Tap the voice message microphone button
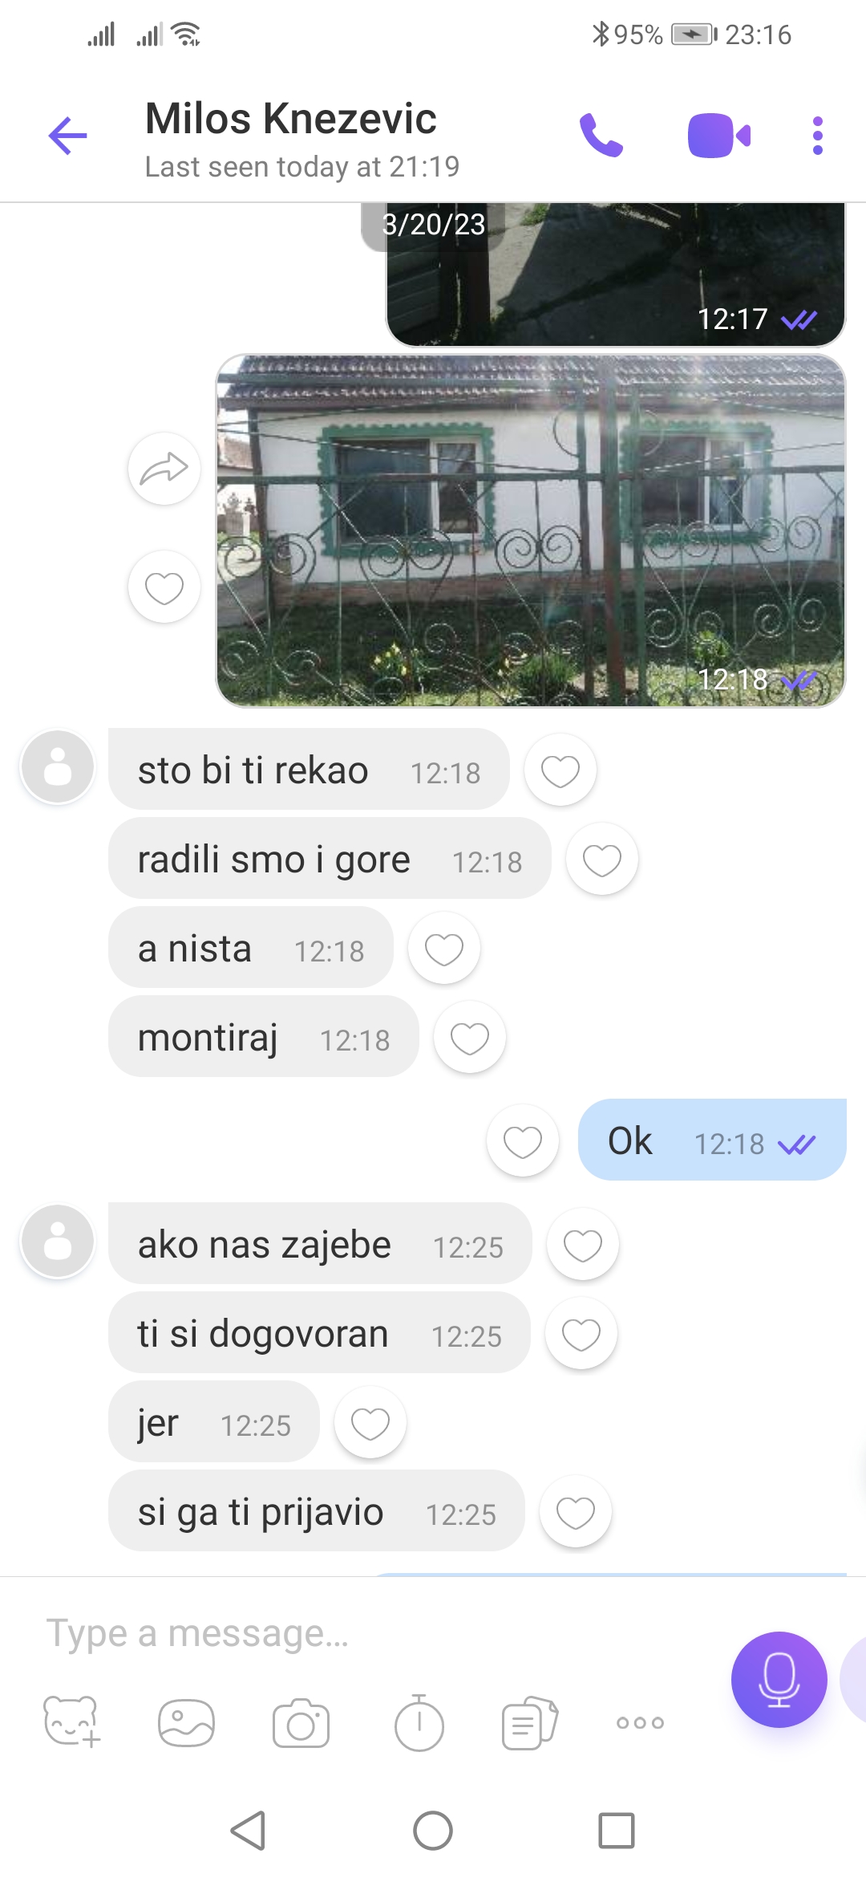This screenshot has width=866, height=1878. 779,1679
